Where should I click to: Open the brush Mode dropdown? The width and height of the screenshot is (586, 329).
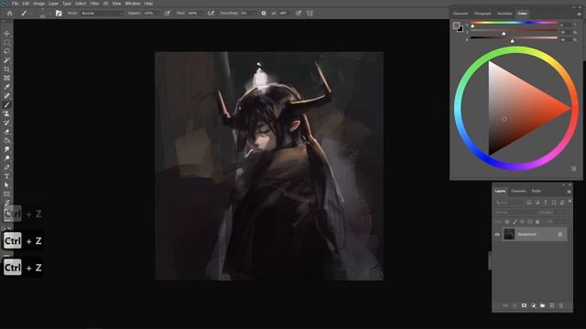(x=102, y=13)
